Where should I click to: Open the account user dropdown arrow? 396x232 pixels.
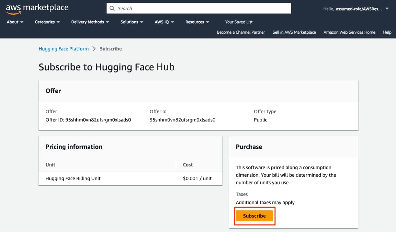point(387,9)
